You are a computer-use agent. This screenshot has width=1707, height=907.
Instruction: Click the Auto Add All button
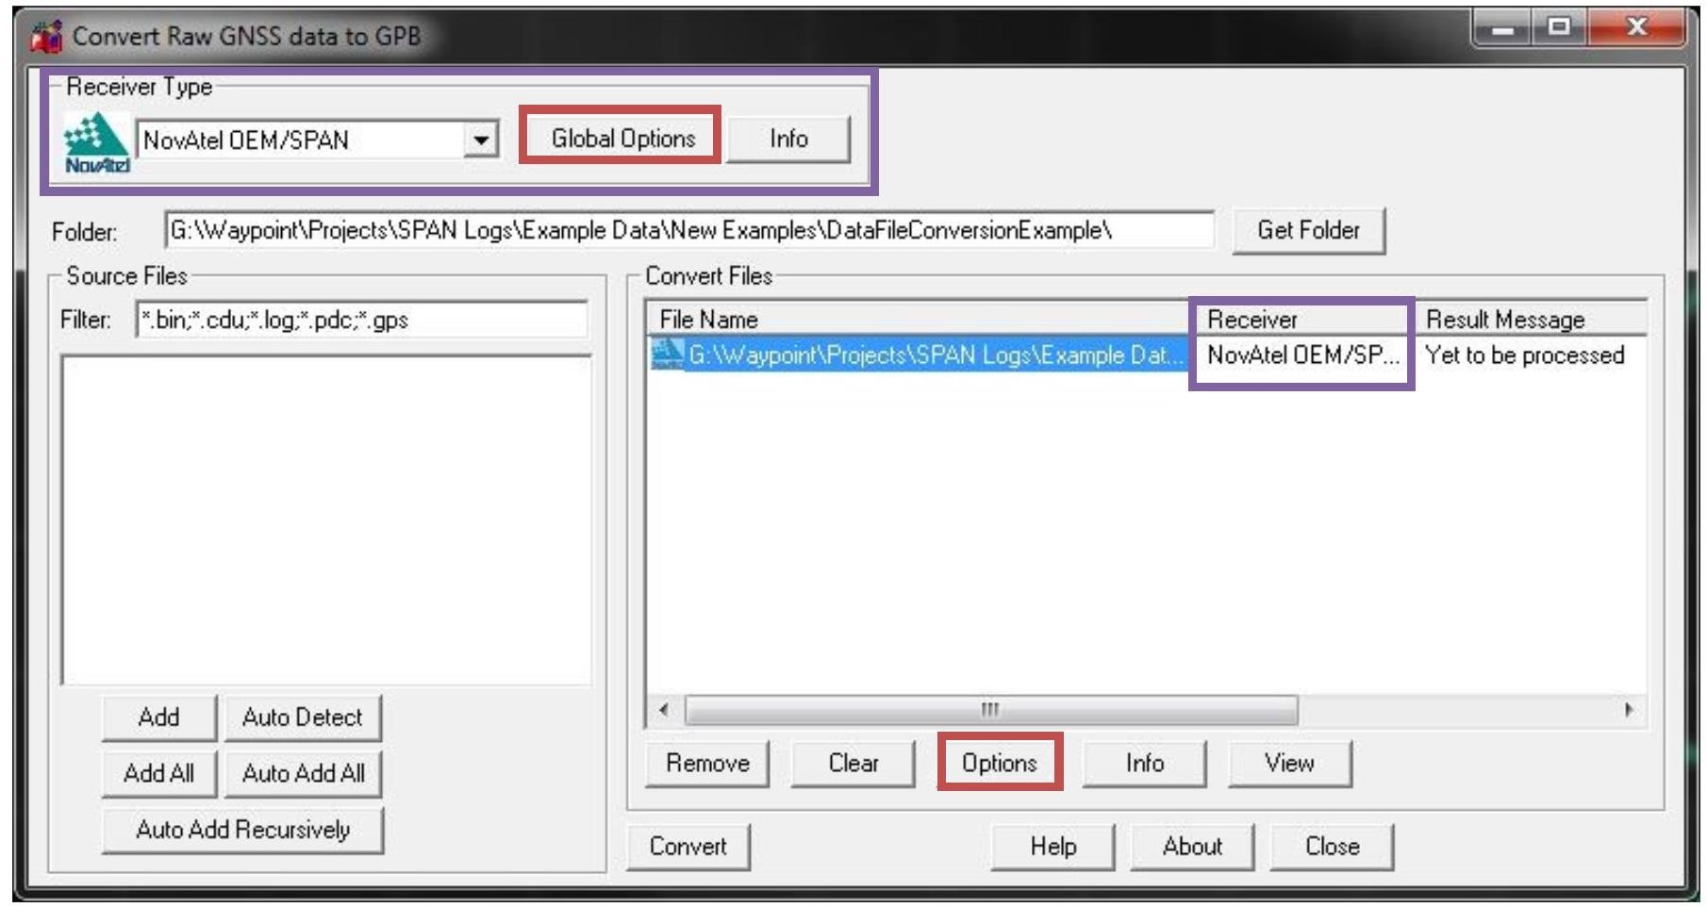click(x=303, y=773)
